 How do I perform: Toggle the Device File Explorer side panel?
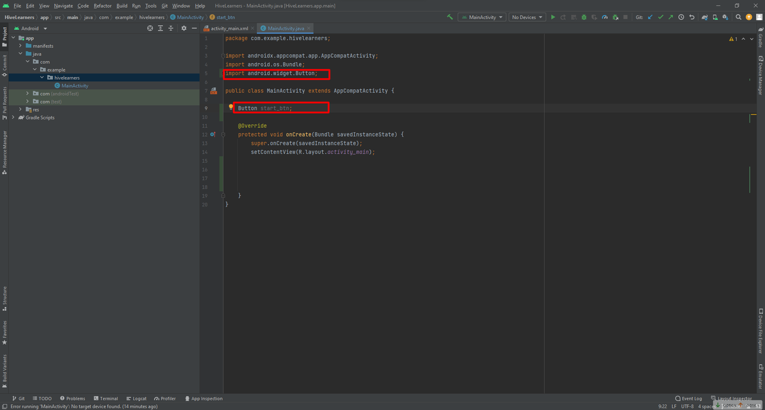point(760,331)
